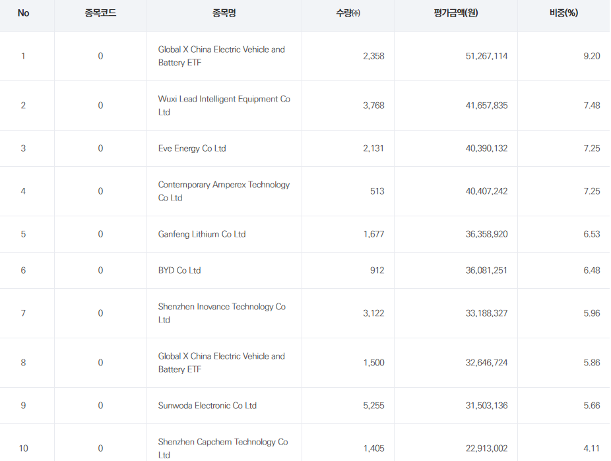Select Eve Energy Co Ltd name
The height and width of the screenshot is (461, 611).
pos(192,148)
